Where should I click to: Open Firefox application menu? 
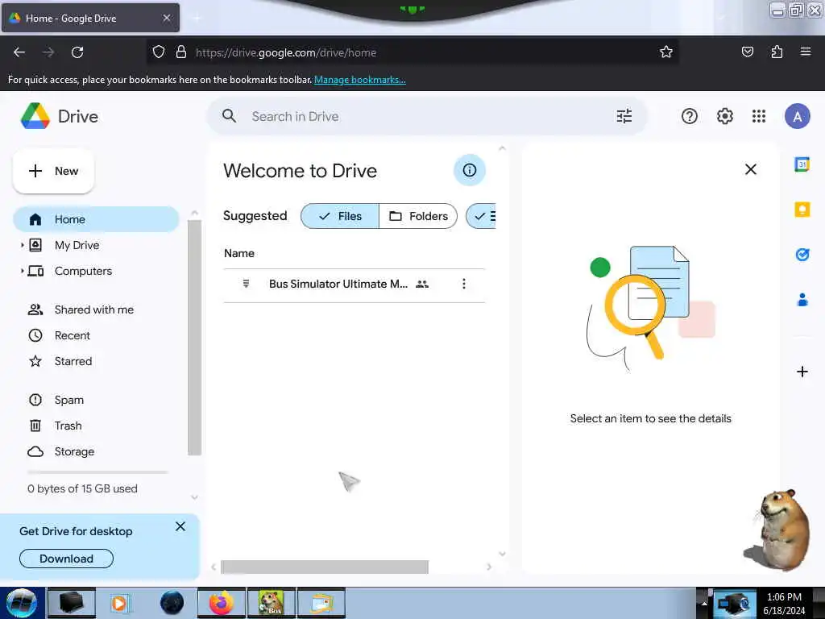click(x=806, y=52)
